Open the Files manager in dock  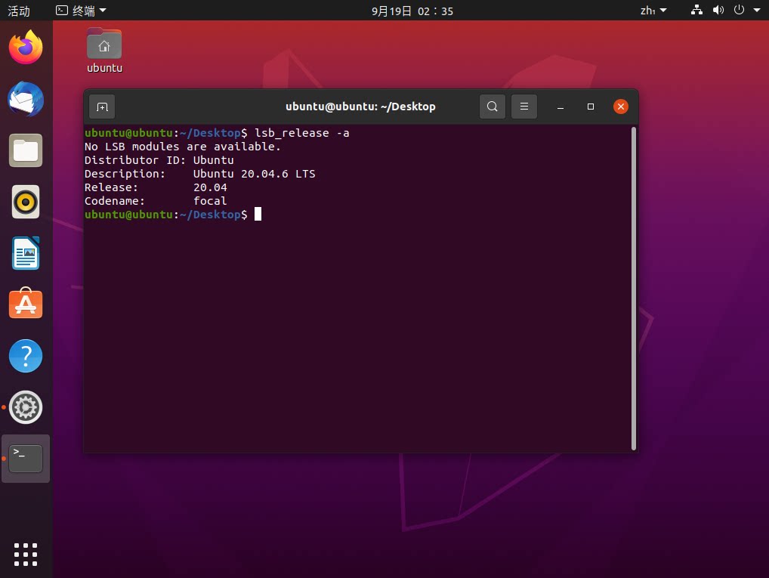pos(26,150)
